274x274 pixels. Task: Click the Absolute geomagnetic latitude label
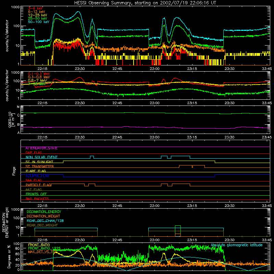(237, 245)
